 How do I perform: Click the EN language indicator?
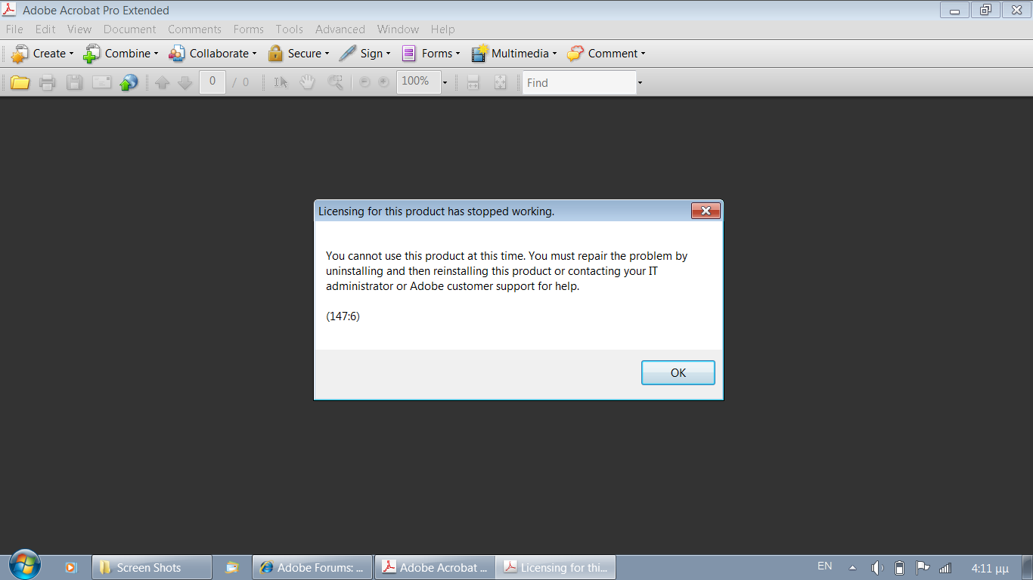(825, 566)
